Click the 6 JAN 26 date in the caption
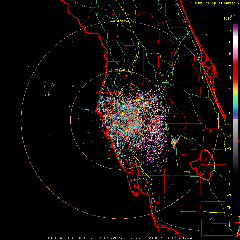This screenshot has height=240, width=240. 170,238
